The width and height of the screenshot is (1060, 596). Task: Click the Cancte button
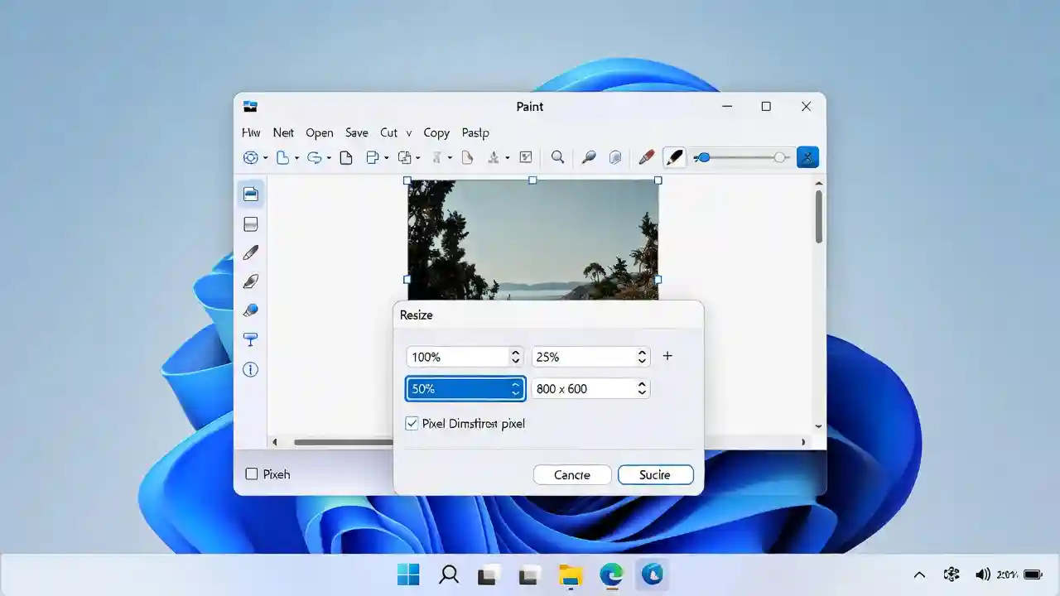coord(572,474)
